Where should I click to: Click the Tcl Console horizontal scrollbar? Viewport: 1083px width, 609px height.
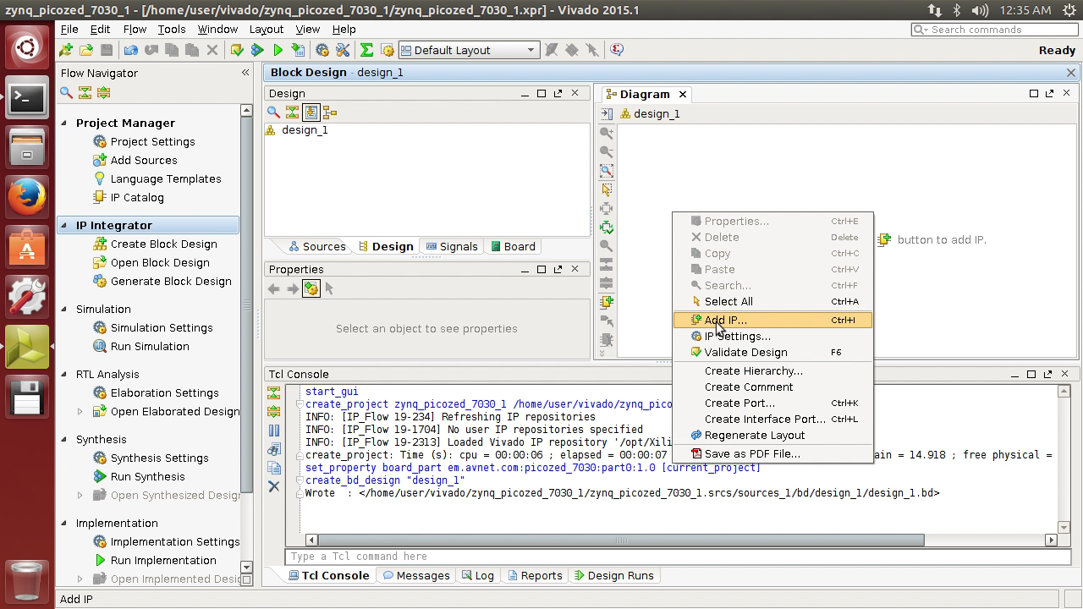pyautogui.click(x=620, y=540)
